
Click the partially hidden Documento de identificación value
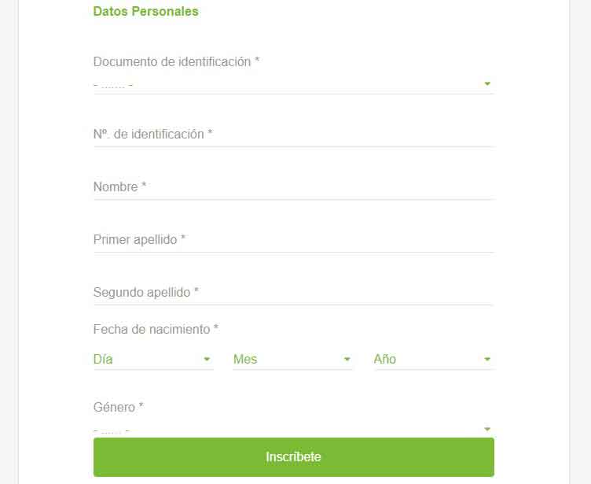(x=114, y=84)
